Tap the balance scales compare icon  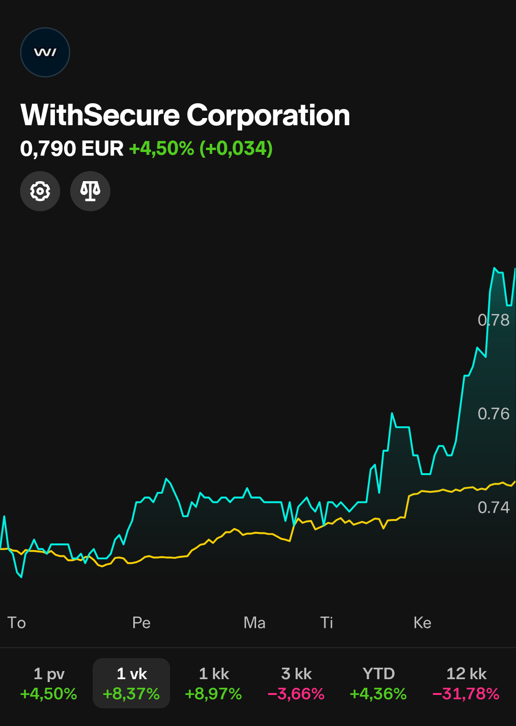point(90,191)
